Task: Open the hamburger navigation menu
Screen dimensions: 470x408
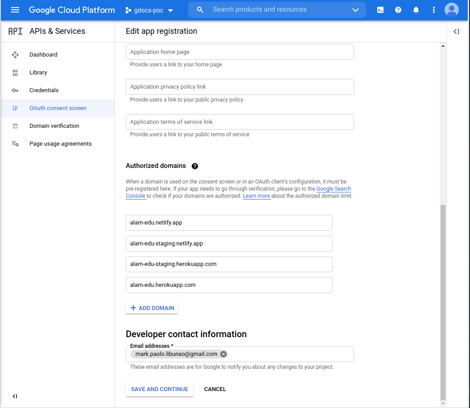Action: point(15,10)
